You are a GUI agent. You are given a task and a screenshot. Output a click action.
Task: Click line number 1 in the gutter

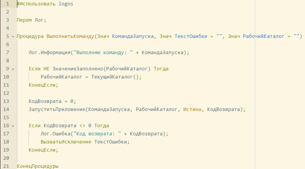tap(8, 4)
